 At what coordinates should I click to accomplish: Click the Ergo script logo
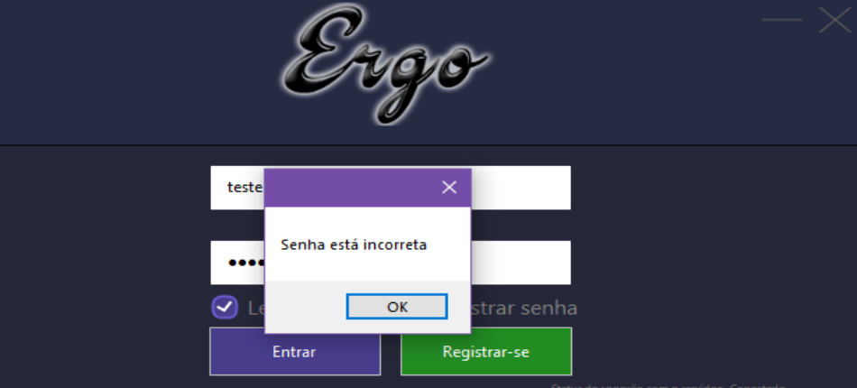[x=385, y=63]
